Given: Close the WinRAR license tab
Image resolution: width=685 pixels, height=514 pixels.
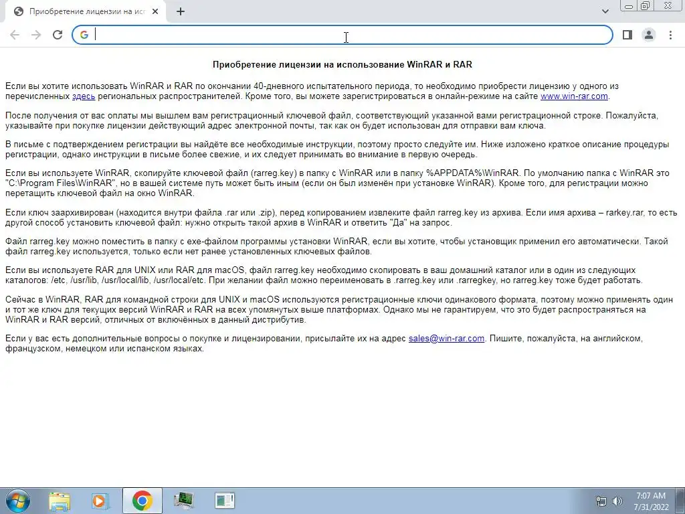Looking at the screenshot, I should [155, 12].
